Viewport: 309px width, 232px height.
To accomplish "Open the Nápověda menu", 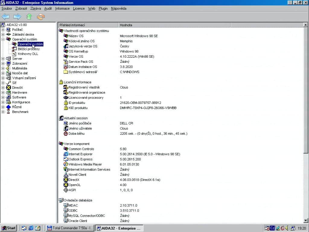I will pos(119,8).
